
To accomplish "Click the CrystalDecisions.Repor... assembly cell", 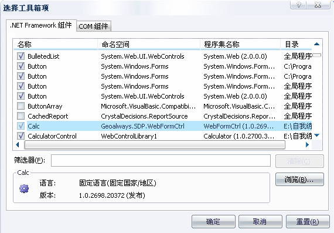I will point(239,116).
